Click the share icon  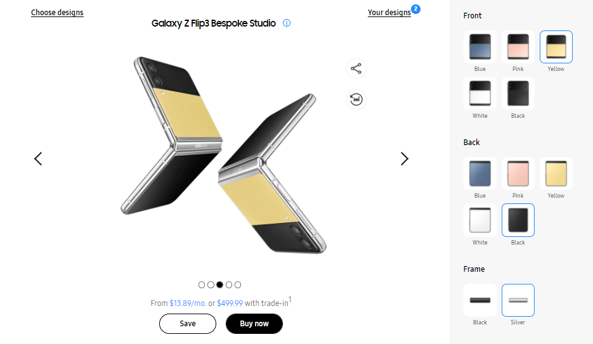356,68
